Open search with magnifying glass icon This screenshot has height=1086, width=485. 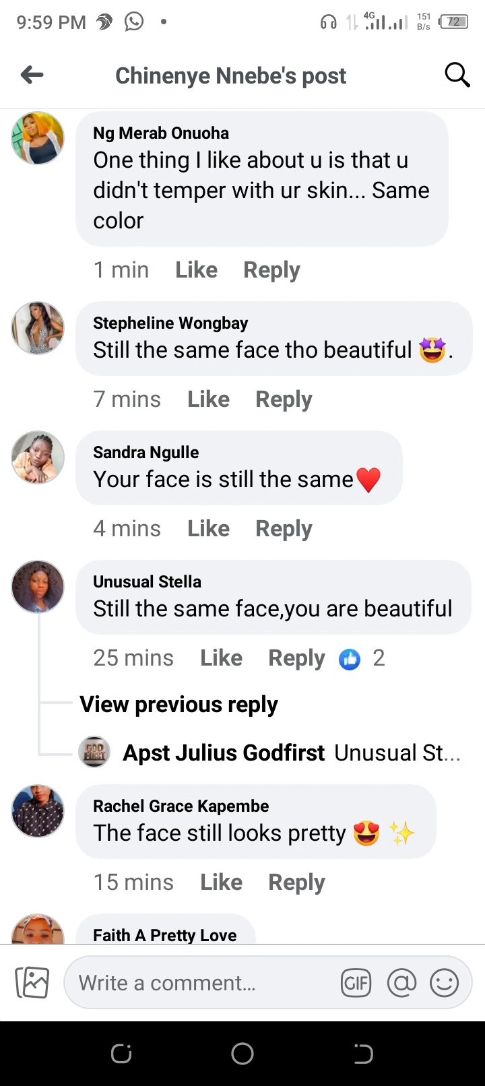(457, 75)
